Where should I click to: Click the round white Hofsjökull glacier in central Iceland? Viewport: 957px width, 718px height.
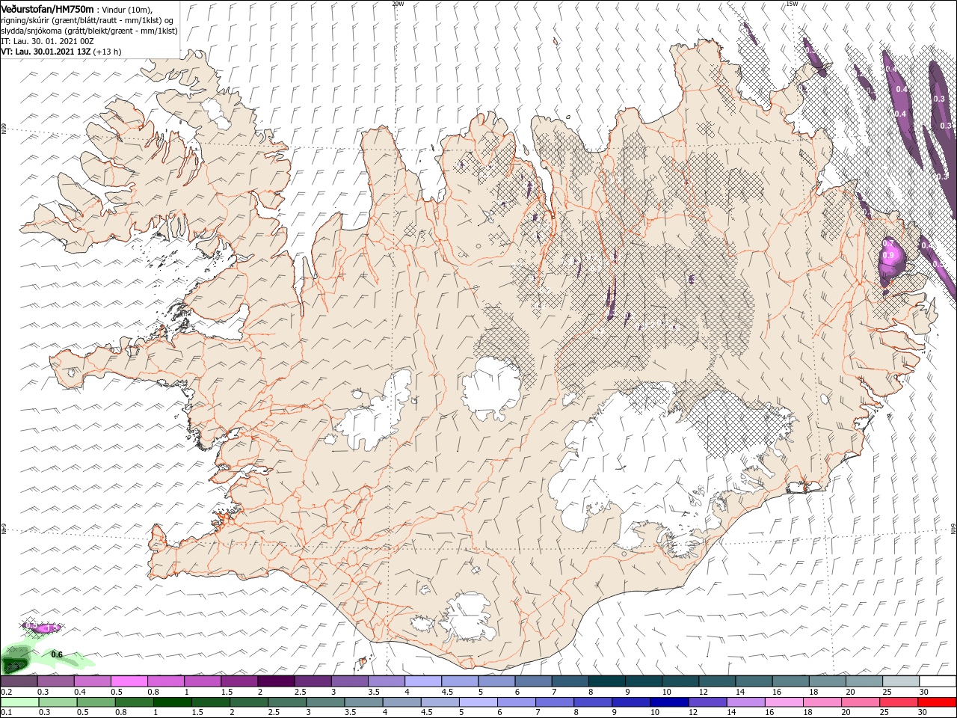coord(491,389)
